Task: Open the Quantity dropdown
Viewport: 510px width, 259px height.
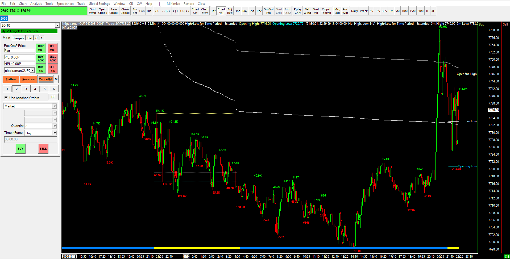Action: [x=55, y=126]
